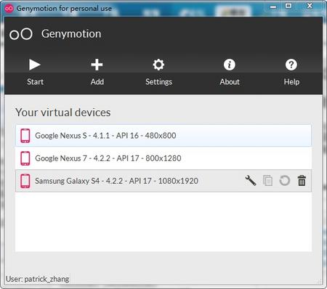Click the clone icon on Samsung Galaxy S4 row
The height and width of the screenshot is (289, 327).
(267, 181)
